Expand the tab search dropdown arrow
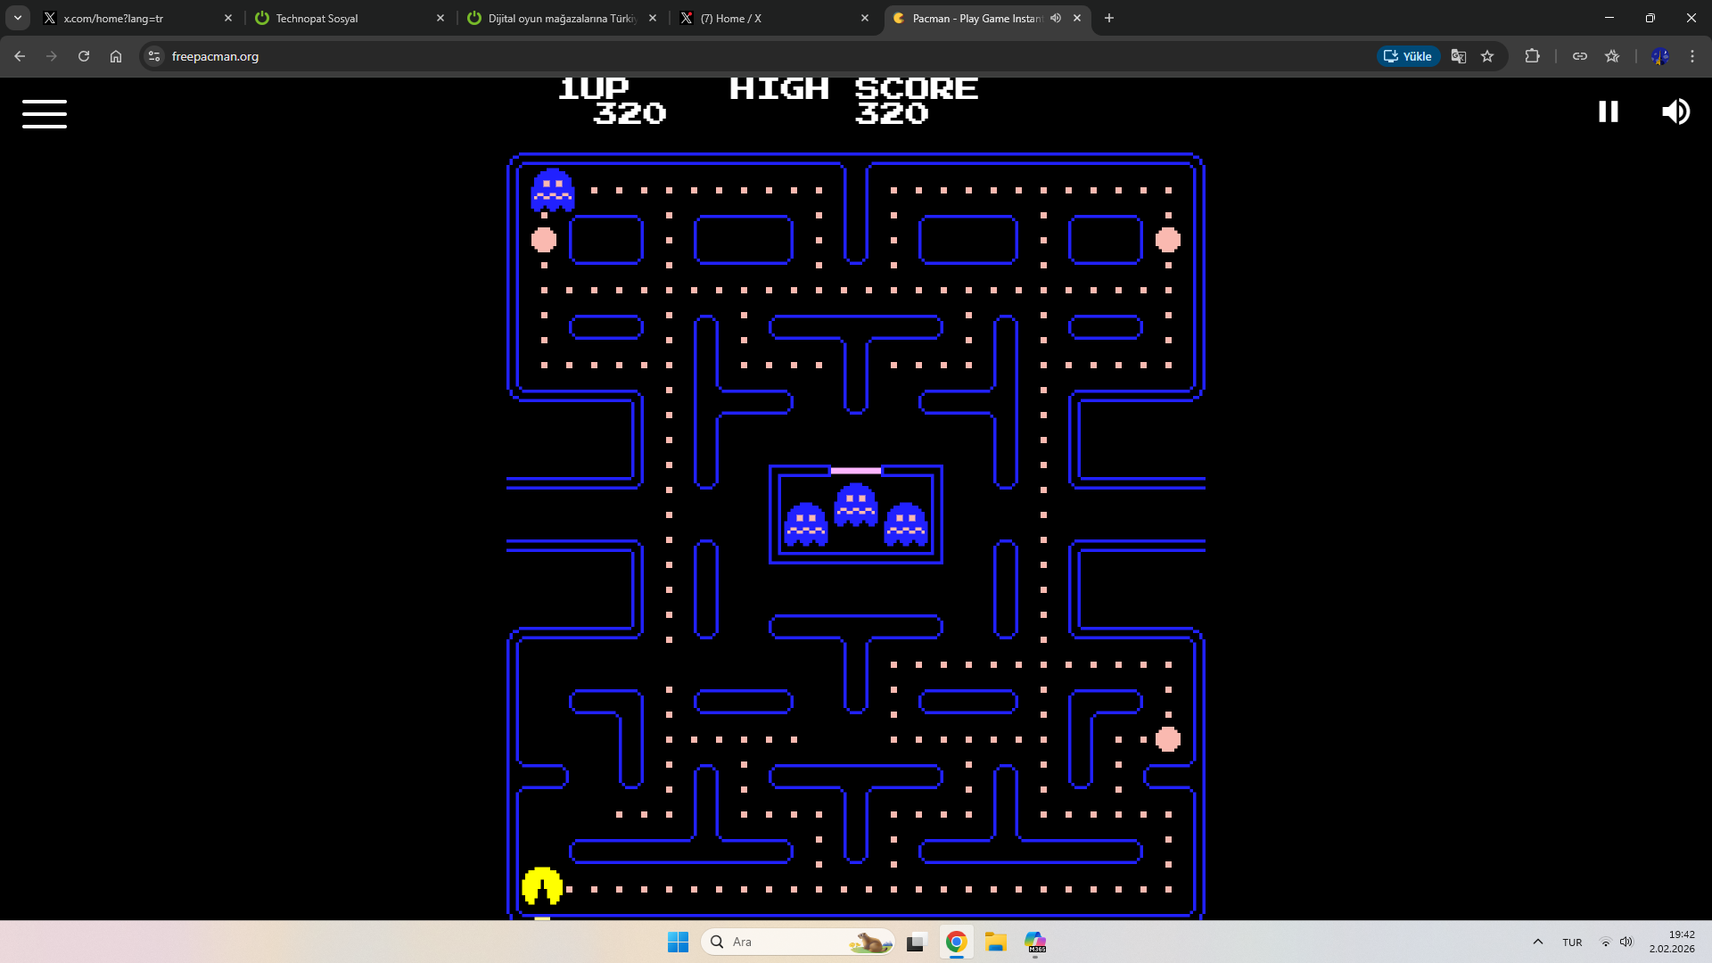Screen dimensions: 1712x963 (18, 18)
